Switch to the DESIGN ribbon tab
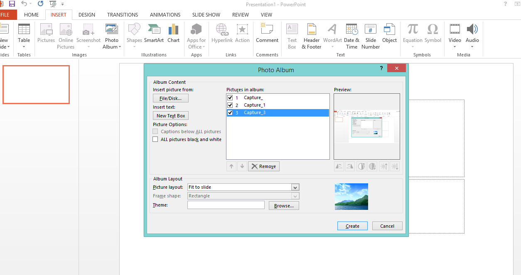 coord(86,15)
